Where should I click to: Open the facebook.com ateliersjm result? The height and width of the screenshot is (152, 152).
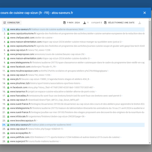33,67
